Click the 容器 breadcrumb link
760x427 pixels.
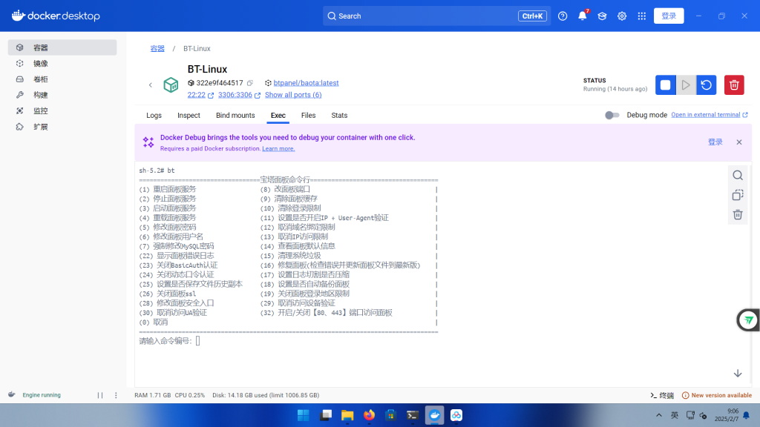(x=157, y=48)
